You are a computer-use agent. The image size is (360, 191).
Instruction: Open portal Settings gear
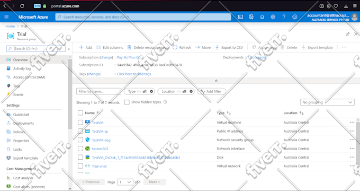273,17
